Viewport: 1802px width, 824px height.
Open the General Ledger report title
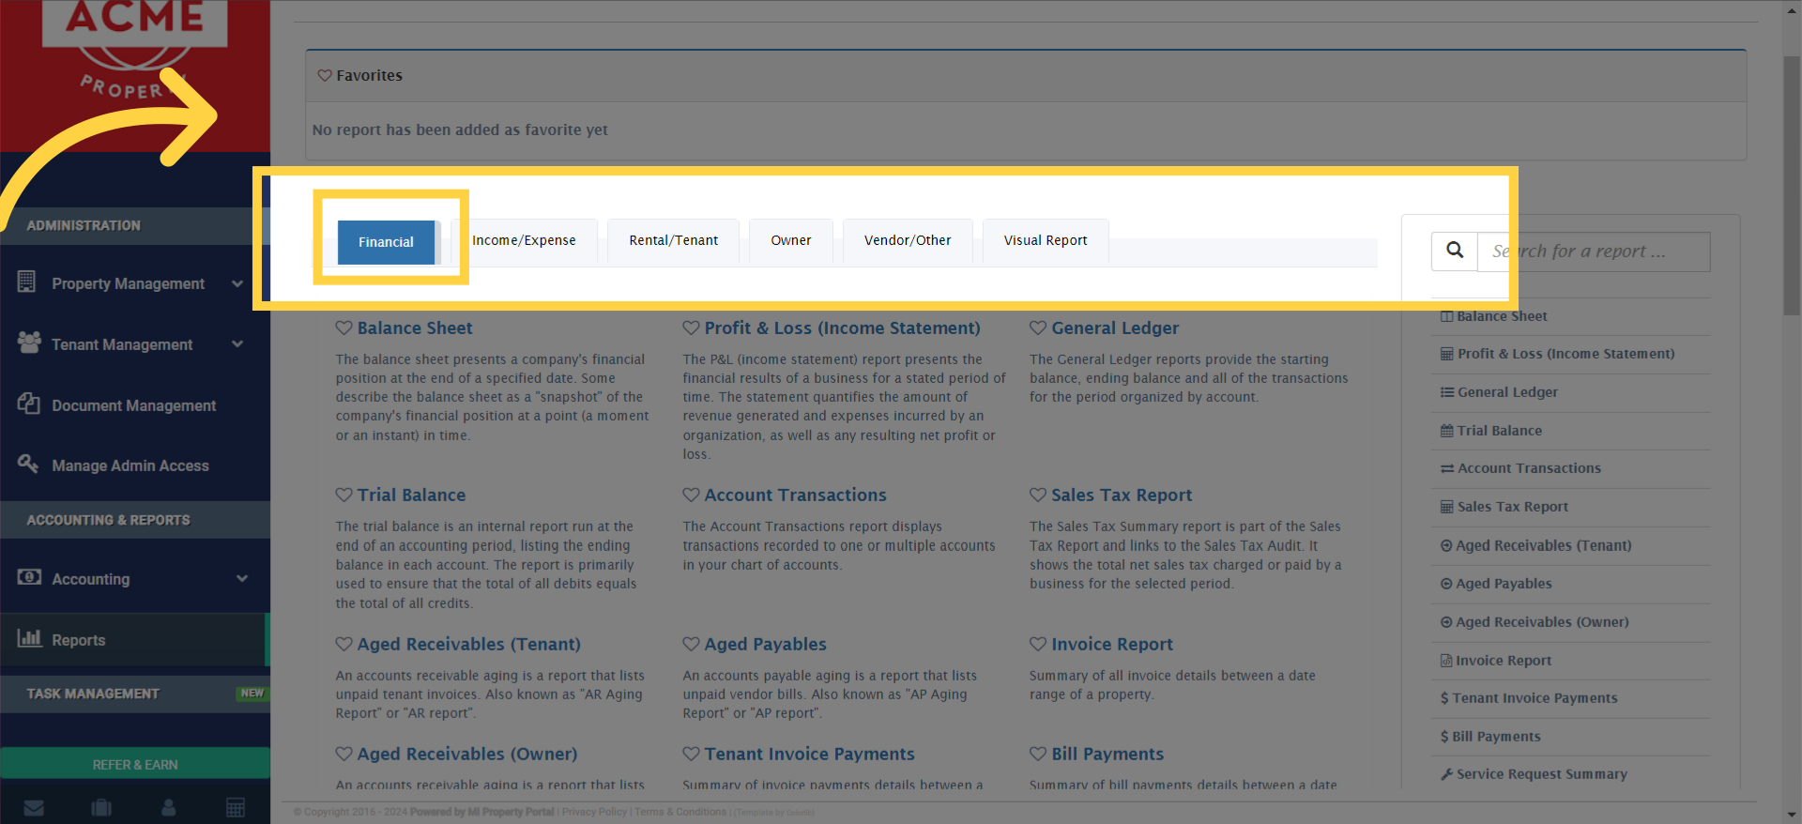(x=1115, y=328)
